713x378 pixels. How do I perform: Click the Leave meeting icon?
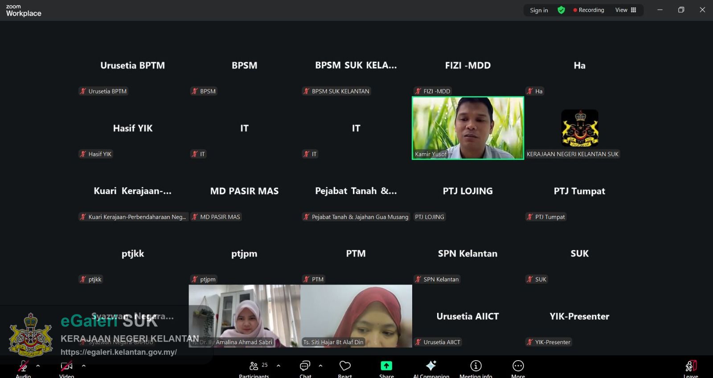tap(691, 366)
